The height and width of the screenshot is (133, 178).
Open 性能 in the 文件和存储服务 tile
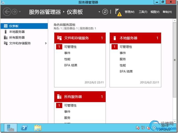click(x=67, y=59)
